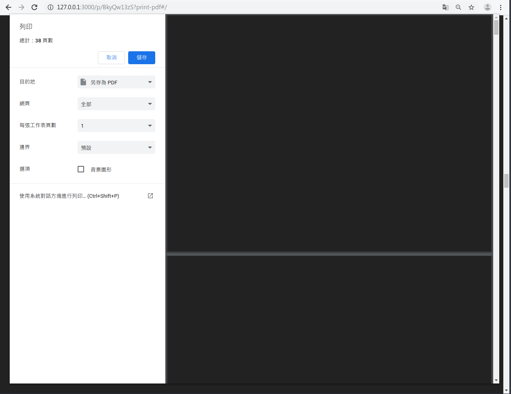The width and height of the screenshot is (511, 394).
Task: Click the outer page scrollbar down arrow
Action: 506,390
